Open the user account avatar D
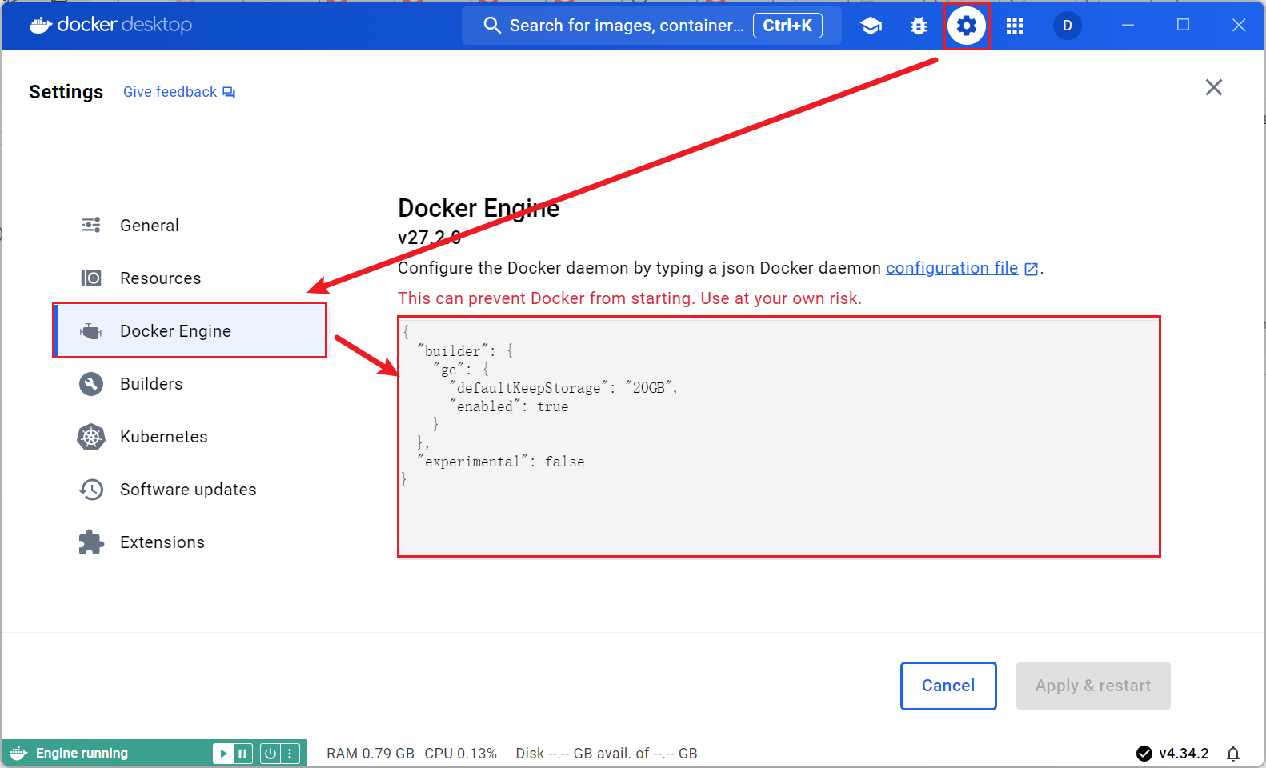Image resolution: width=1266 pixels, height=768 pixels. click(x=1067, y=26)
